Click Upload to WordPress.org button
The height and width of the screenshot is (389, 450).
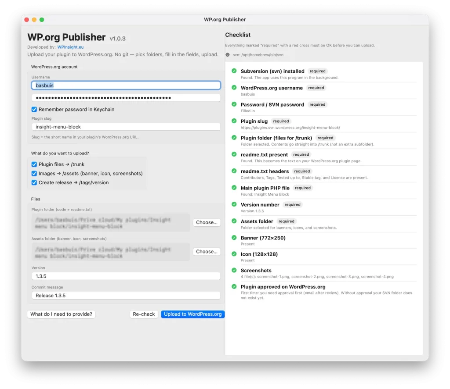click(x=193, y=314)
